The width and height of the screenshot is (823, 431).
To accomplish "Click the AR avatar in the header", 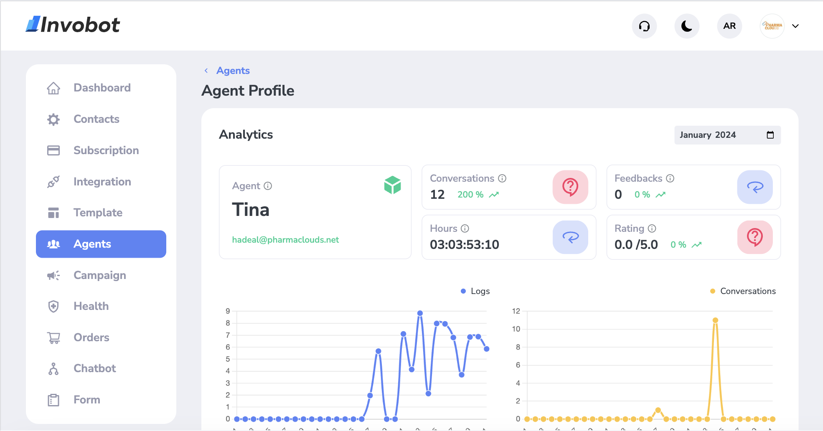I will (x=729, y=26).
